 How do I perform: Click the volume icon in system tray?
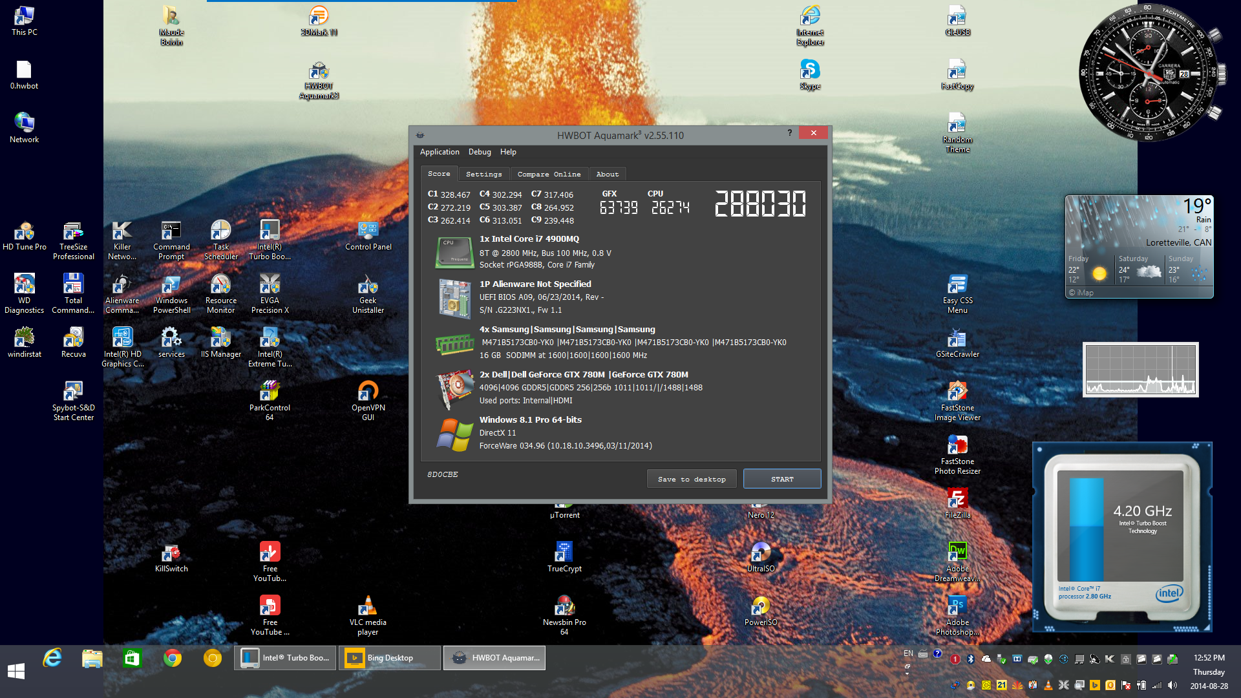[x=1172, y=685]
